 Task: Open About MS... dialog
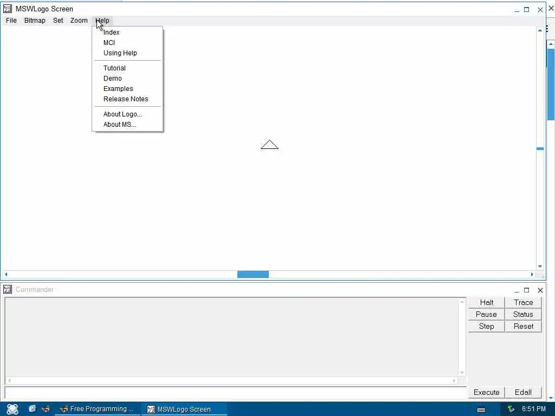pos(127,124)
